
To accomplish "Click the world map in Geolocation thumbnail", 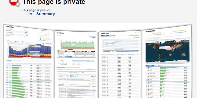I will pyautogui.click(x=167, y=51).
